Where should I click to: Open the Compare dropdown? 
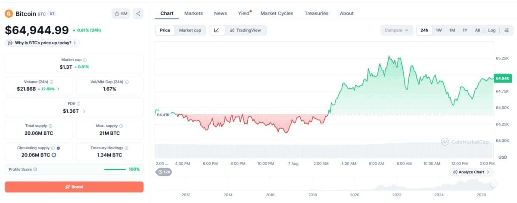tap(396, 30)
